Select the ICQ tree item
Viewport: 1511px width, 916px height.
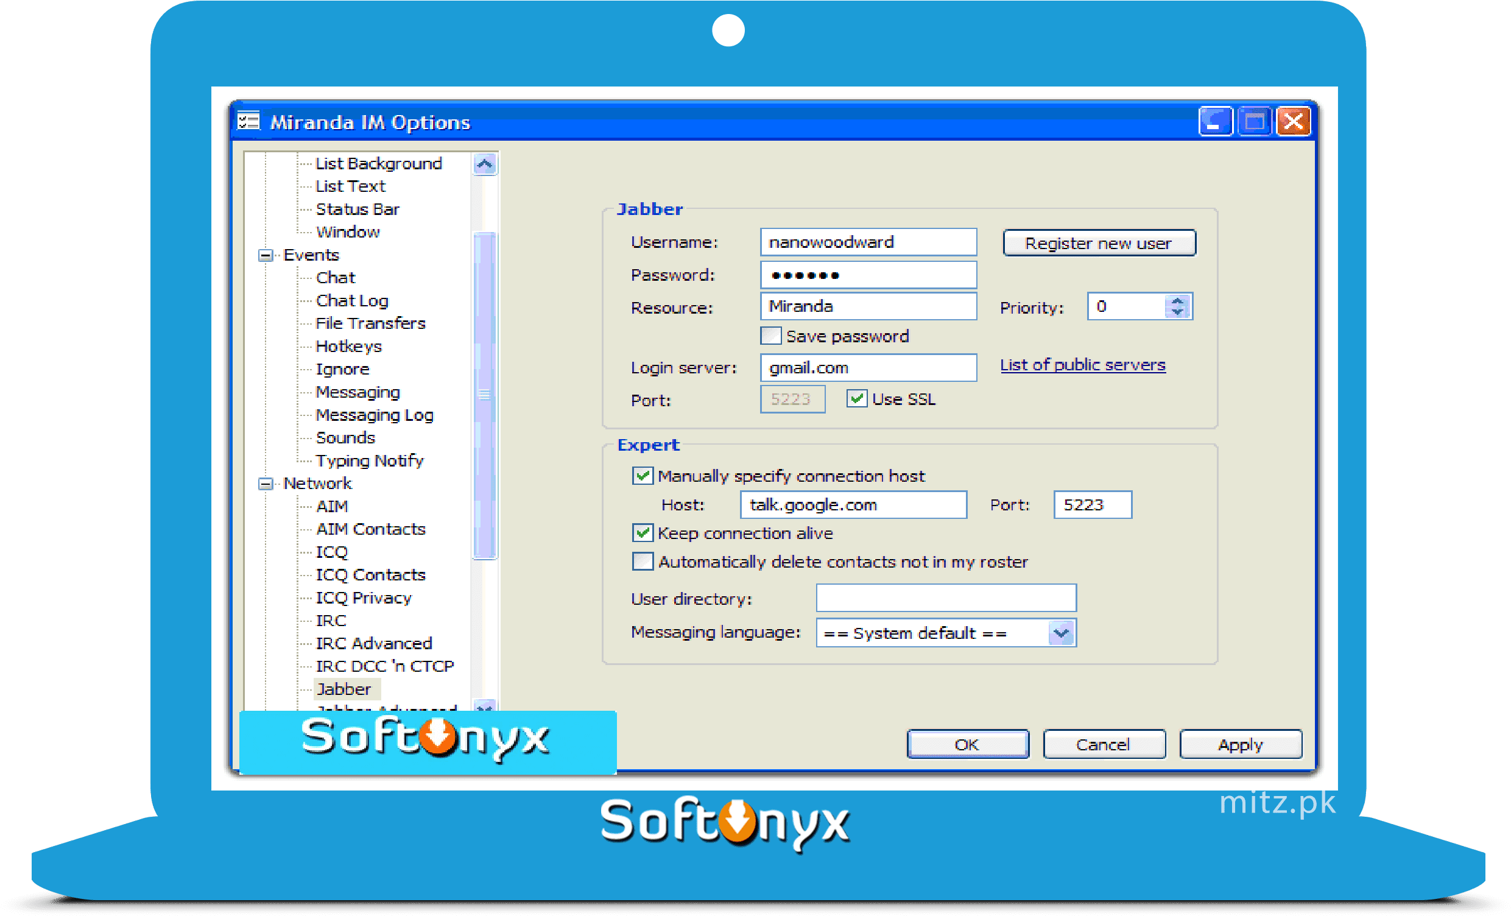(331, 552)
